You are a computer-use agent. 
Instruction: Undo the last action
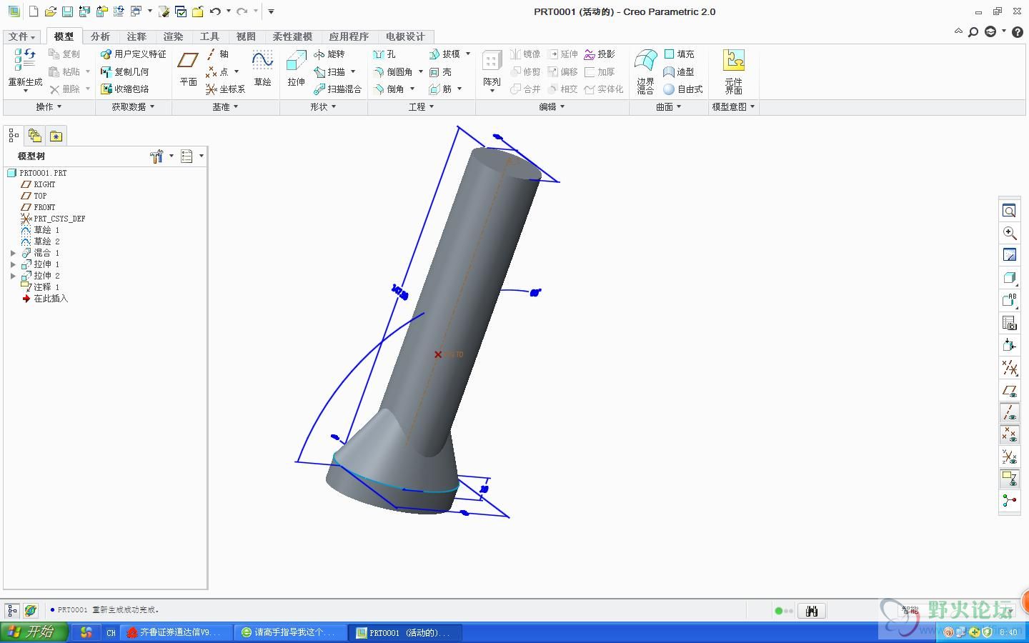point(214,11)
